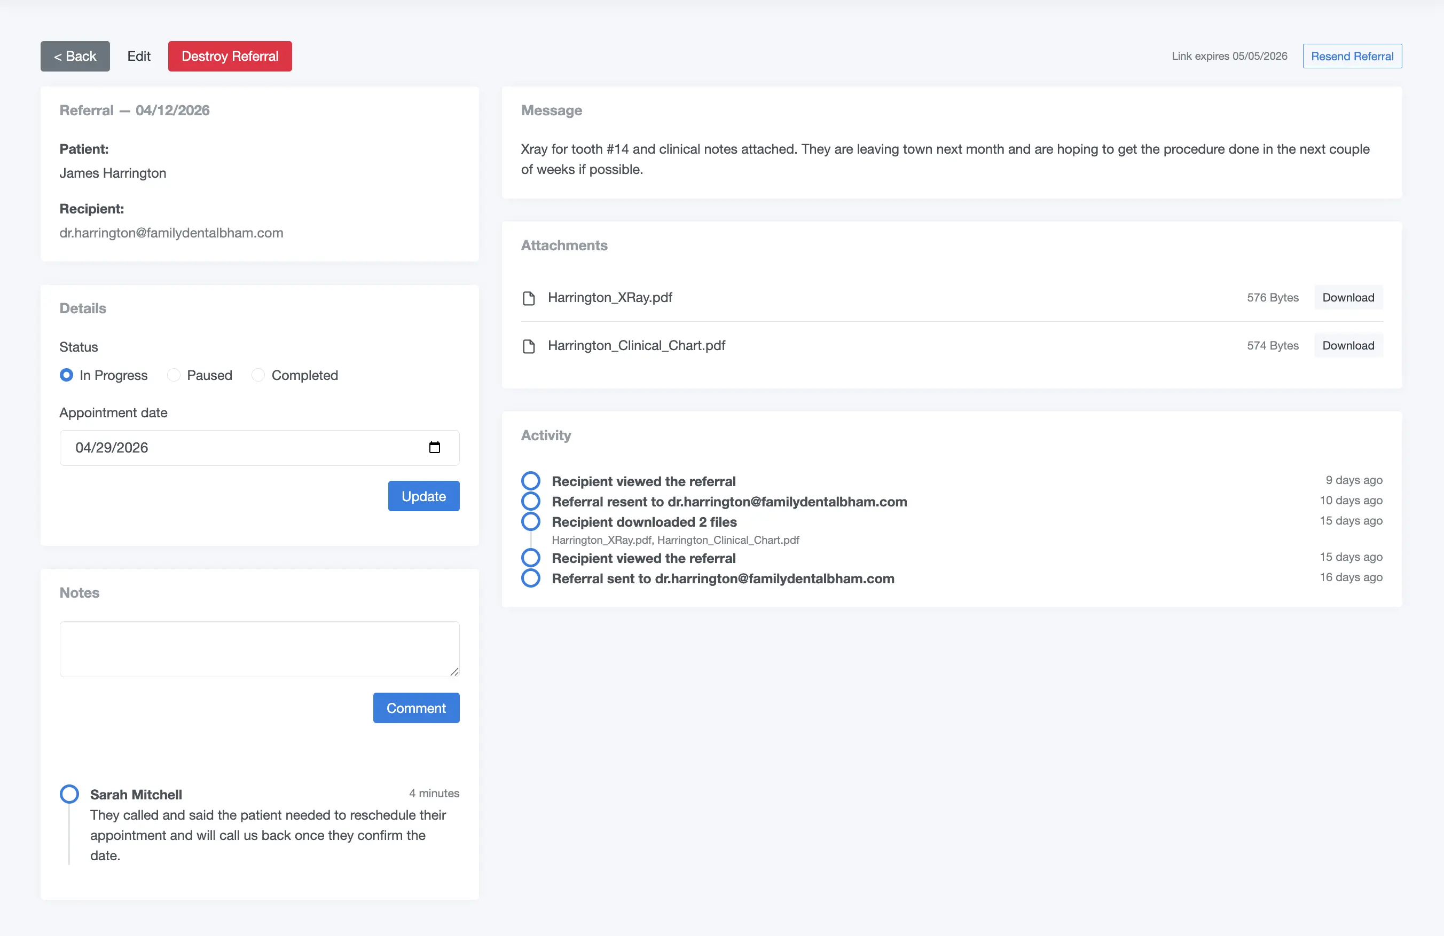Click the Update button under the appointment date

pos(423,496)
